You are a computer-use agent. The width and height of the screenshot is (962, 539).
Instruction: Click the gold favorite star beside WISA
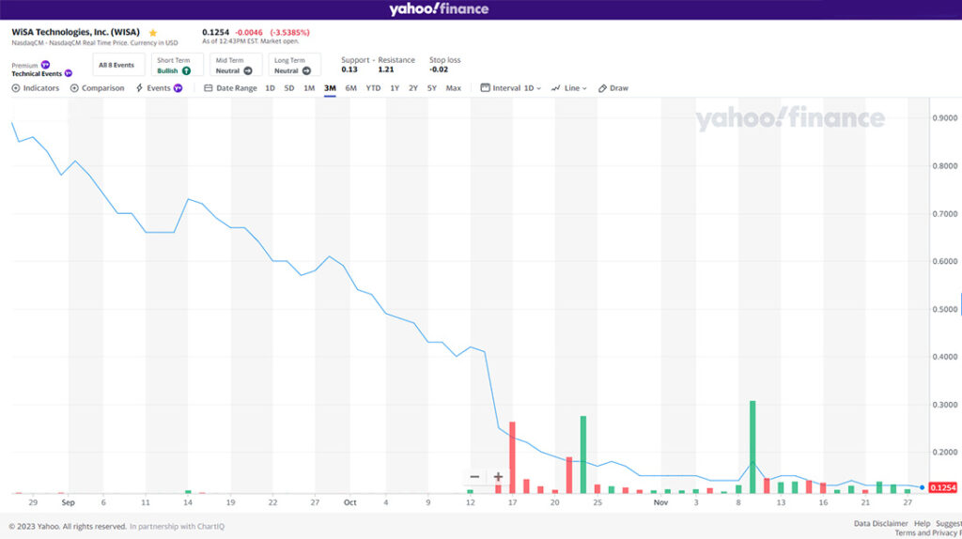click(153, 33)
